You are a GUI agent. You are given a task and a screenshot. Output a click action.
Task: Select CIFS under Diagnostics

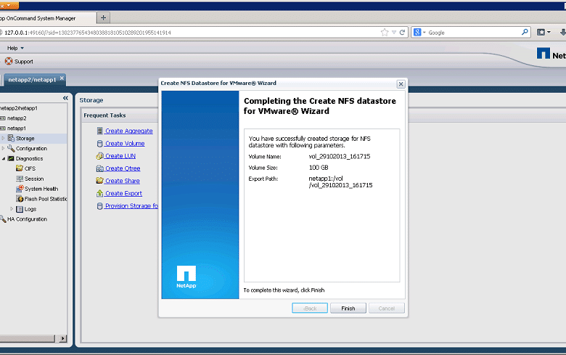coord(30,168)
